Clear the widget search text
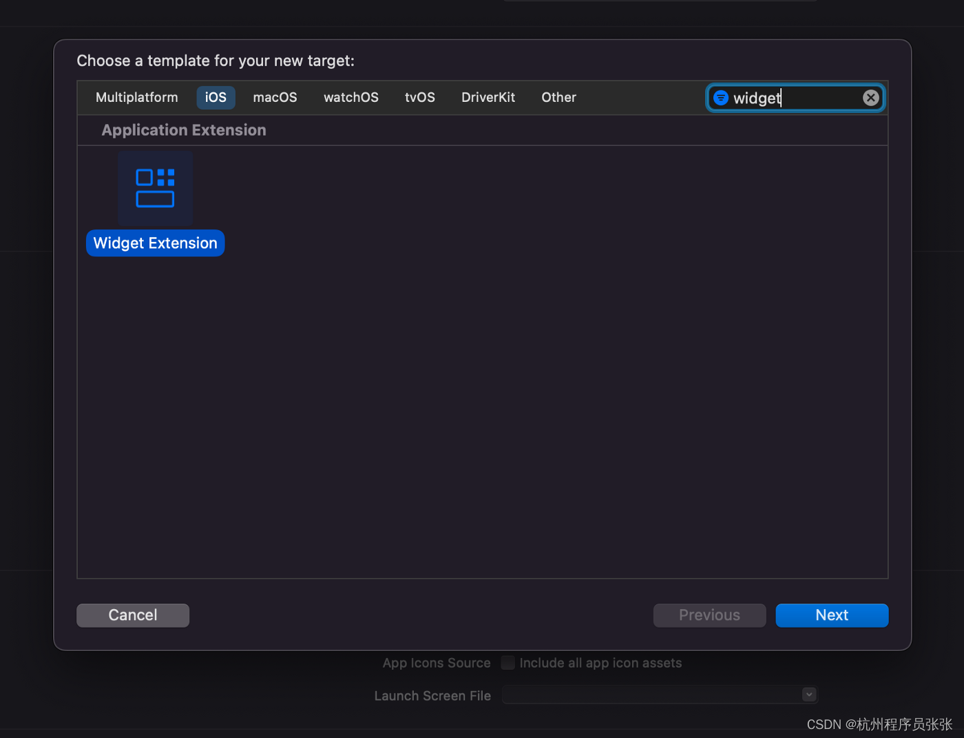The height and width of the screenshot is (738, 964). (x=870, y=97)
